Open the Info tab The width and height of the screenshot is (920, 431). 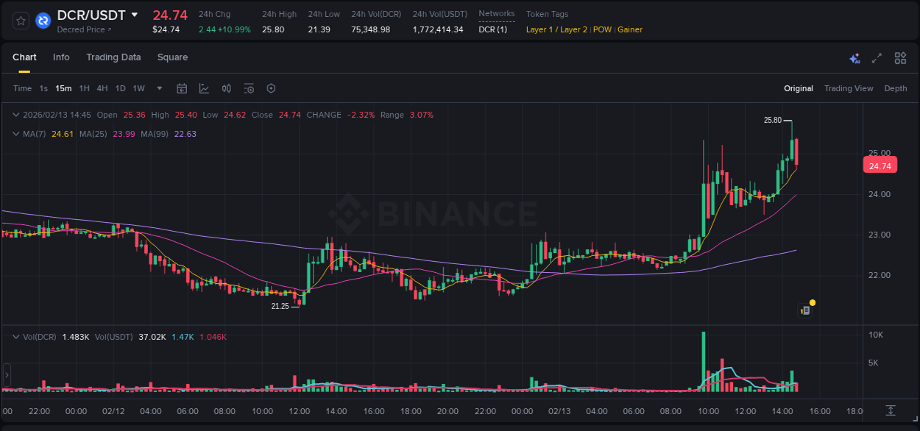[61, 57]
